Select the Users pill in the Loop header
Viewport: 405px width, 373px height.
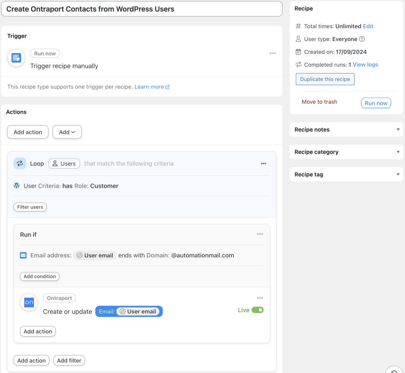(x=64, y=163)
